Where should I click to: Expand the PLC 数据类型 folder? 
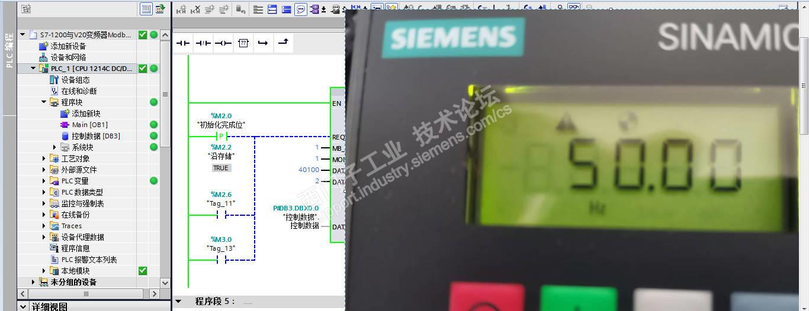pyautogui.click(x=44, y=192)
